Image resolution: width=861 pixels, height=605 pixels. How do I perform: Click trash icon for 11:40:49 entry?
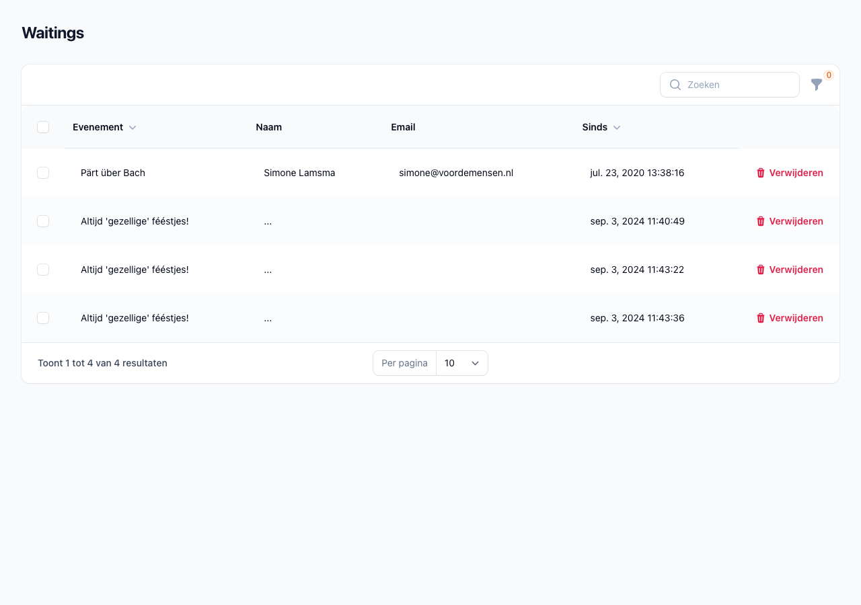[x=761, y=221]
